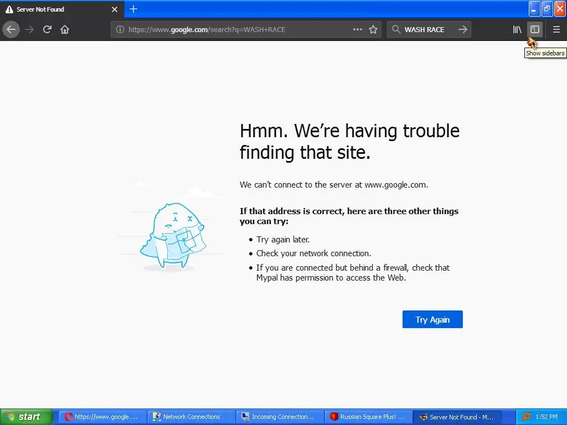The height and width of the screenshot is (425, 567).
Task: Click the forward navigation arrow
Action: [29, 29]
